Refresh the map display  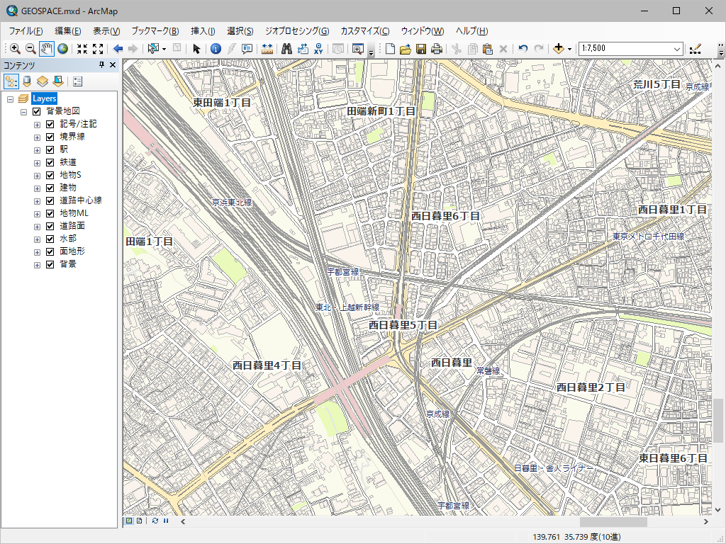click(x=155, y=521)
